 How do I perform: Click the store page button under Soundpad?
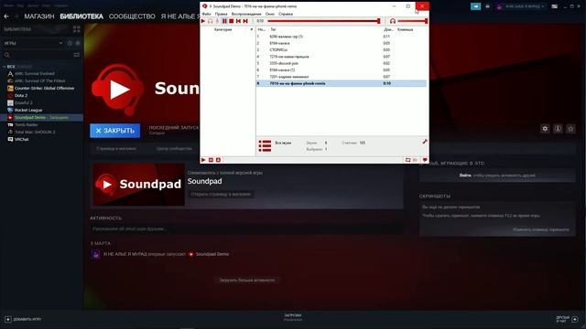[x=221, y=195]
